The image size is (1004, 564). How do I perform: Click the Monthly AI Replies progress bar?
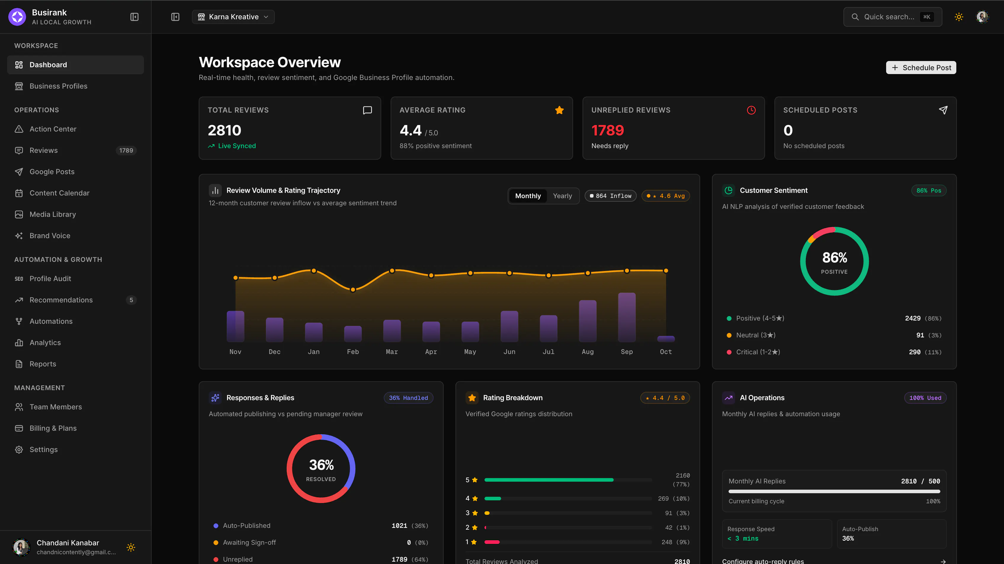[834, 491]
